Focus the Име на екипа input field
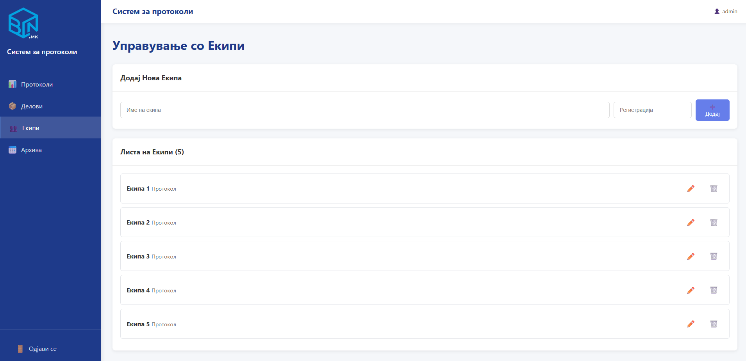Screen dimensions: 746x361 (x=364, y=110)
